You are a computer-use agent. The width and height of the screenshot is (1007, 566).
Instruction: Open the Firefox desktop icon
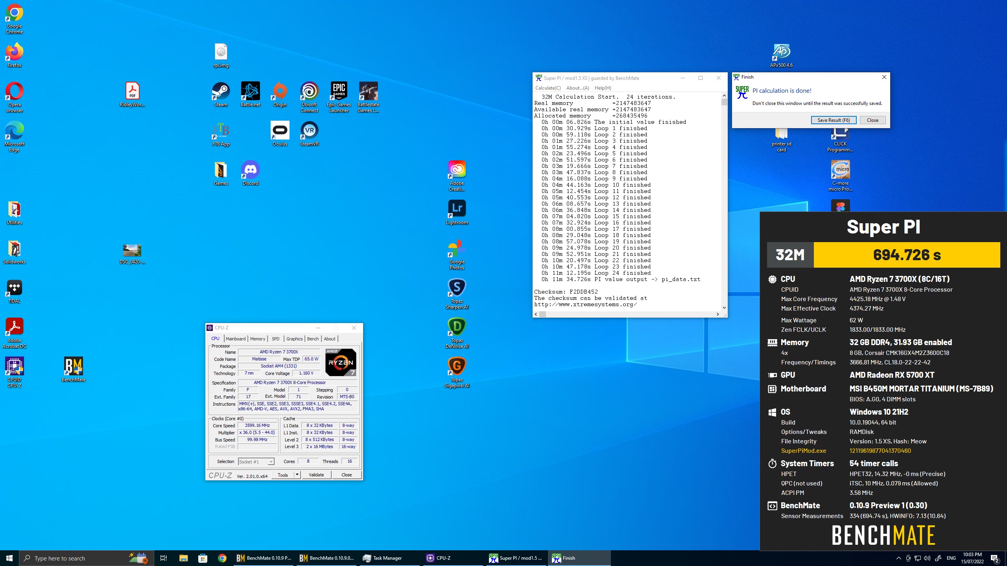[14, 55]
